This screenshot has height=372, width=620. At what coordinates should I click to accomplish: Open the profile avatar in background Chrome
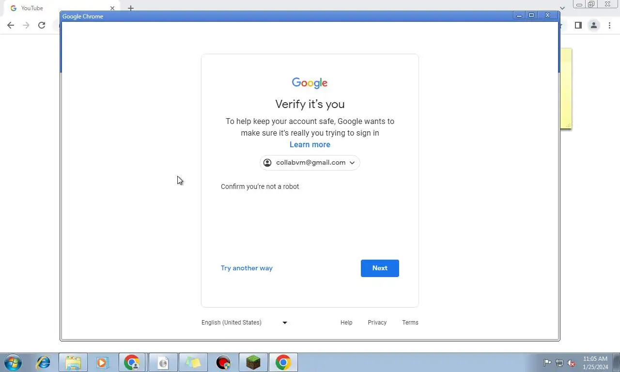pyautogui.click(x=593, y=25)
